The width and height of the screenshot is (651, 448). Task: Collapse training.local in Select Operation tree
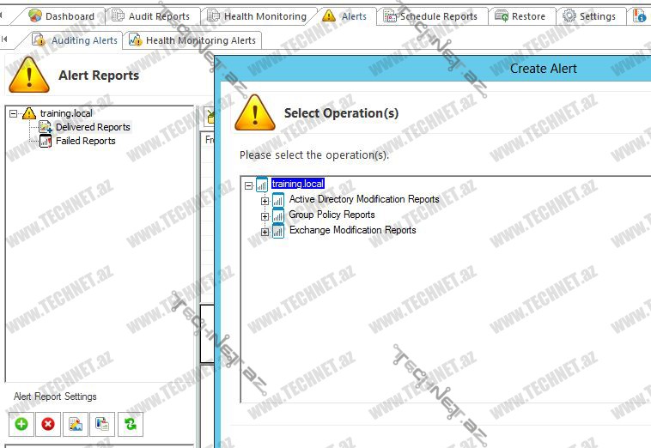coord(248,185)
